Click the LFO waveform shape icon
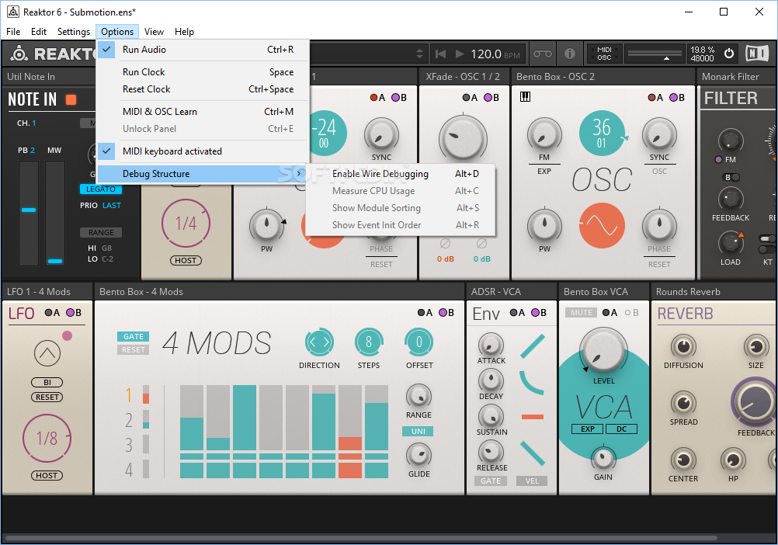The width and height of the screenshot is (778, 545). (47, 353)
